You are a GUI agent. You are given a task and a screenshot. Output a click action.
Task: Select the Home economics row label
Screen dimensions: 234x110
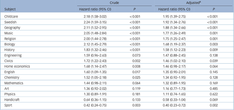pyautogui.click(x=15, y=66)
